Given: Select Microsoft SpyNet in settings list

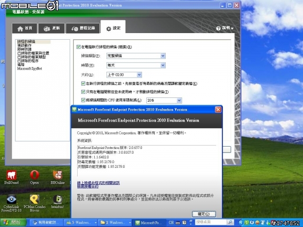Looking at the screenshot, I should [29, 69].
